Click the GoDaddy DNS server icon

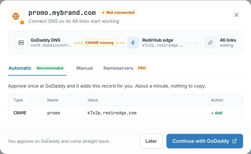click(21, 43)
